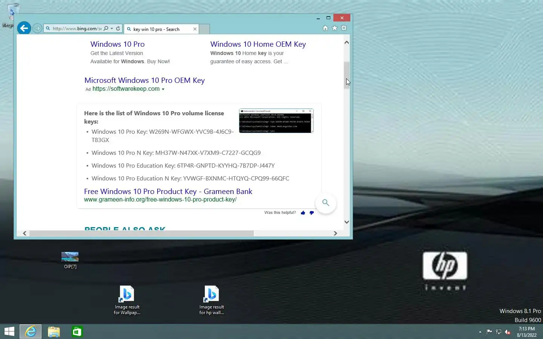Click the search magnifier in address bar
This screenshot has width=543, height=339.
tap(106, 28)
